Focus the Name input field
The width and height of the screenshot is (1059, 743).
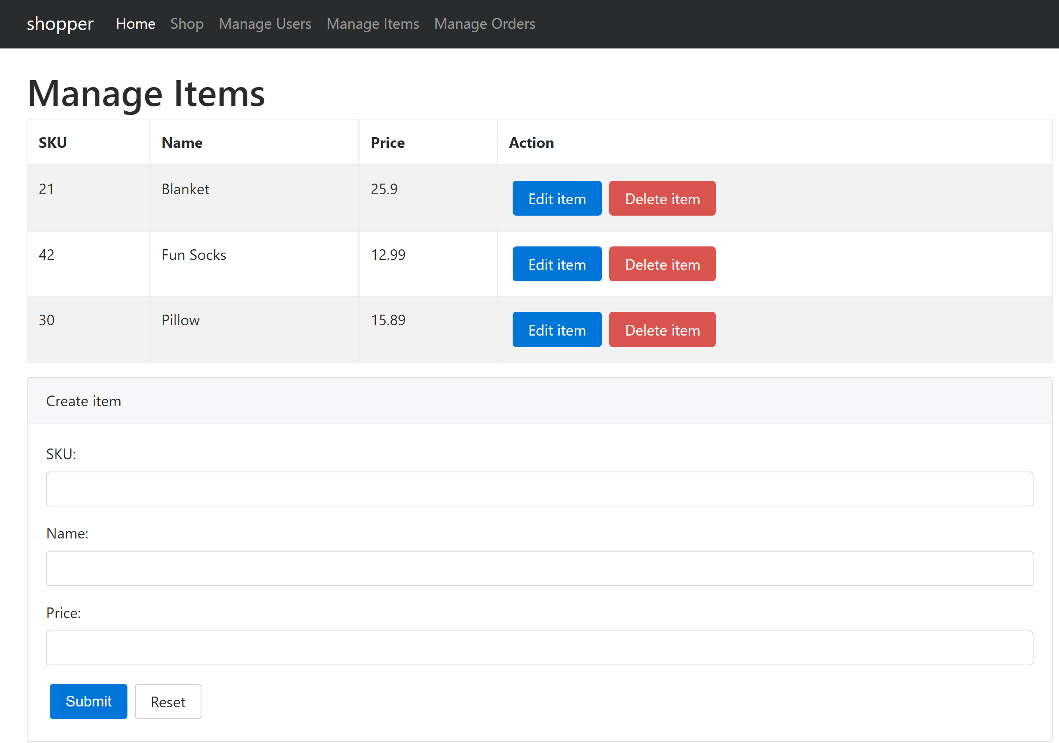[539, 568]
